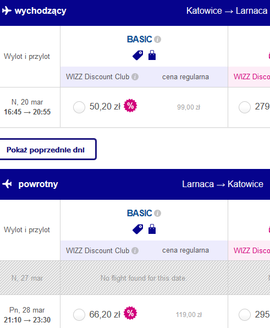Click the 99,00 zł regular price
This screenshot has width=270, height=328.
[189, 107]
